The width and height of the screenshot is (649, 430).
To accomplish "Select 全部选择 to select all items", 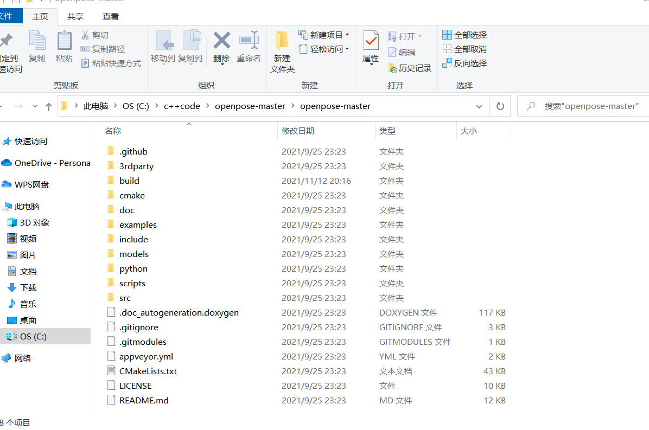I will pyautogui.click(x=465, y=34).
